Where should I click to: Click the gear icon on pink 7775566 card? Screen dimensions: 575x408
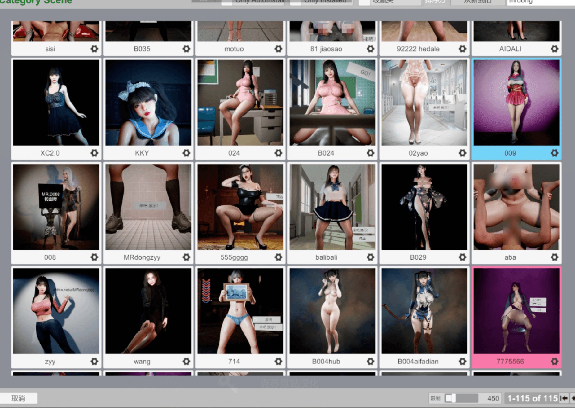[x=554, y=361]
